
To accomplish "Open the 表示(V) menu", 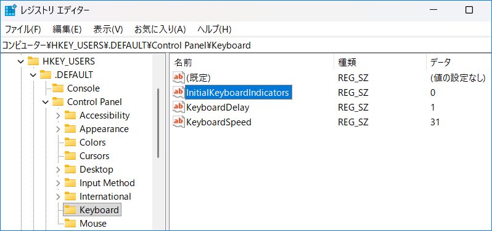I will click(x=108, y=29).
